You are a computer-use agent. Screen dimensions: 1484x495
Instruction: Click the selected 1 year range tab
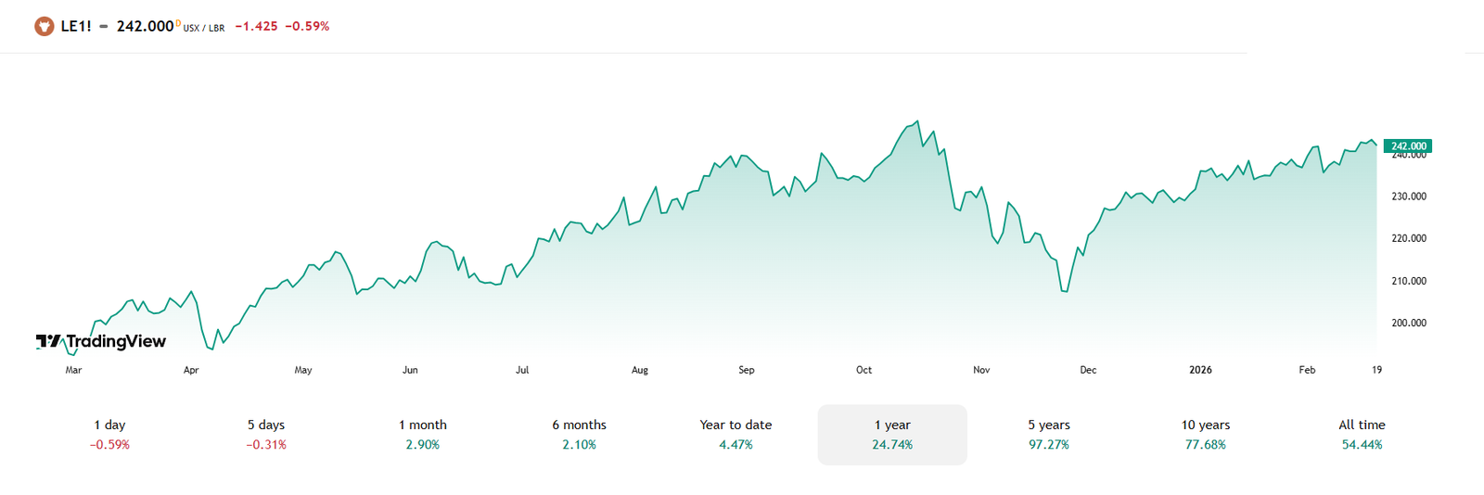[x=892, y=435]
